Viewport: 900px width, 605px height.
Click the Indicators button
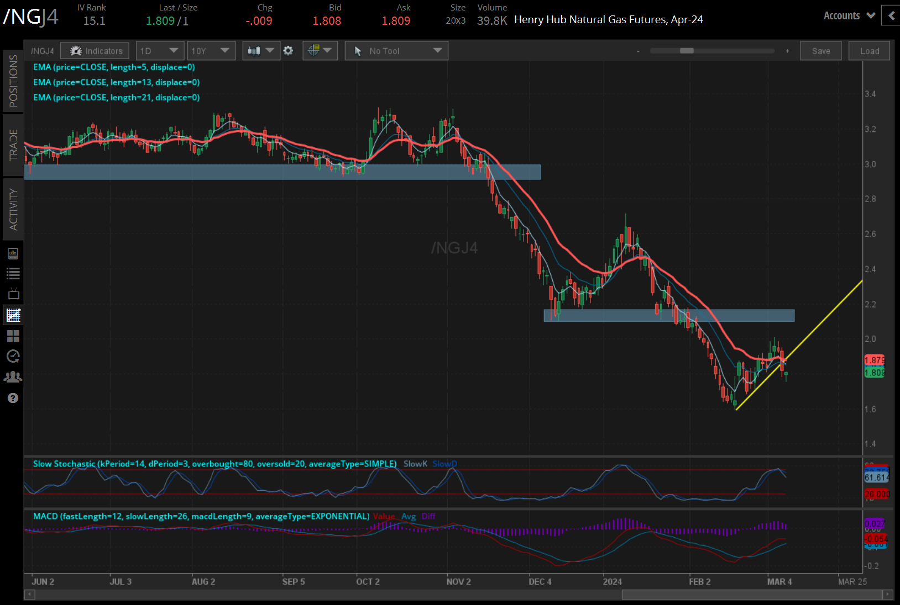click(95, 51)
